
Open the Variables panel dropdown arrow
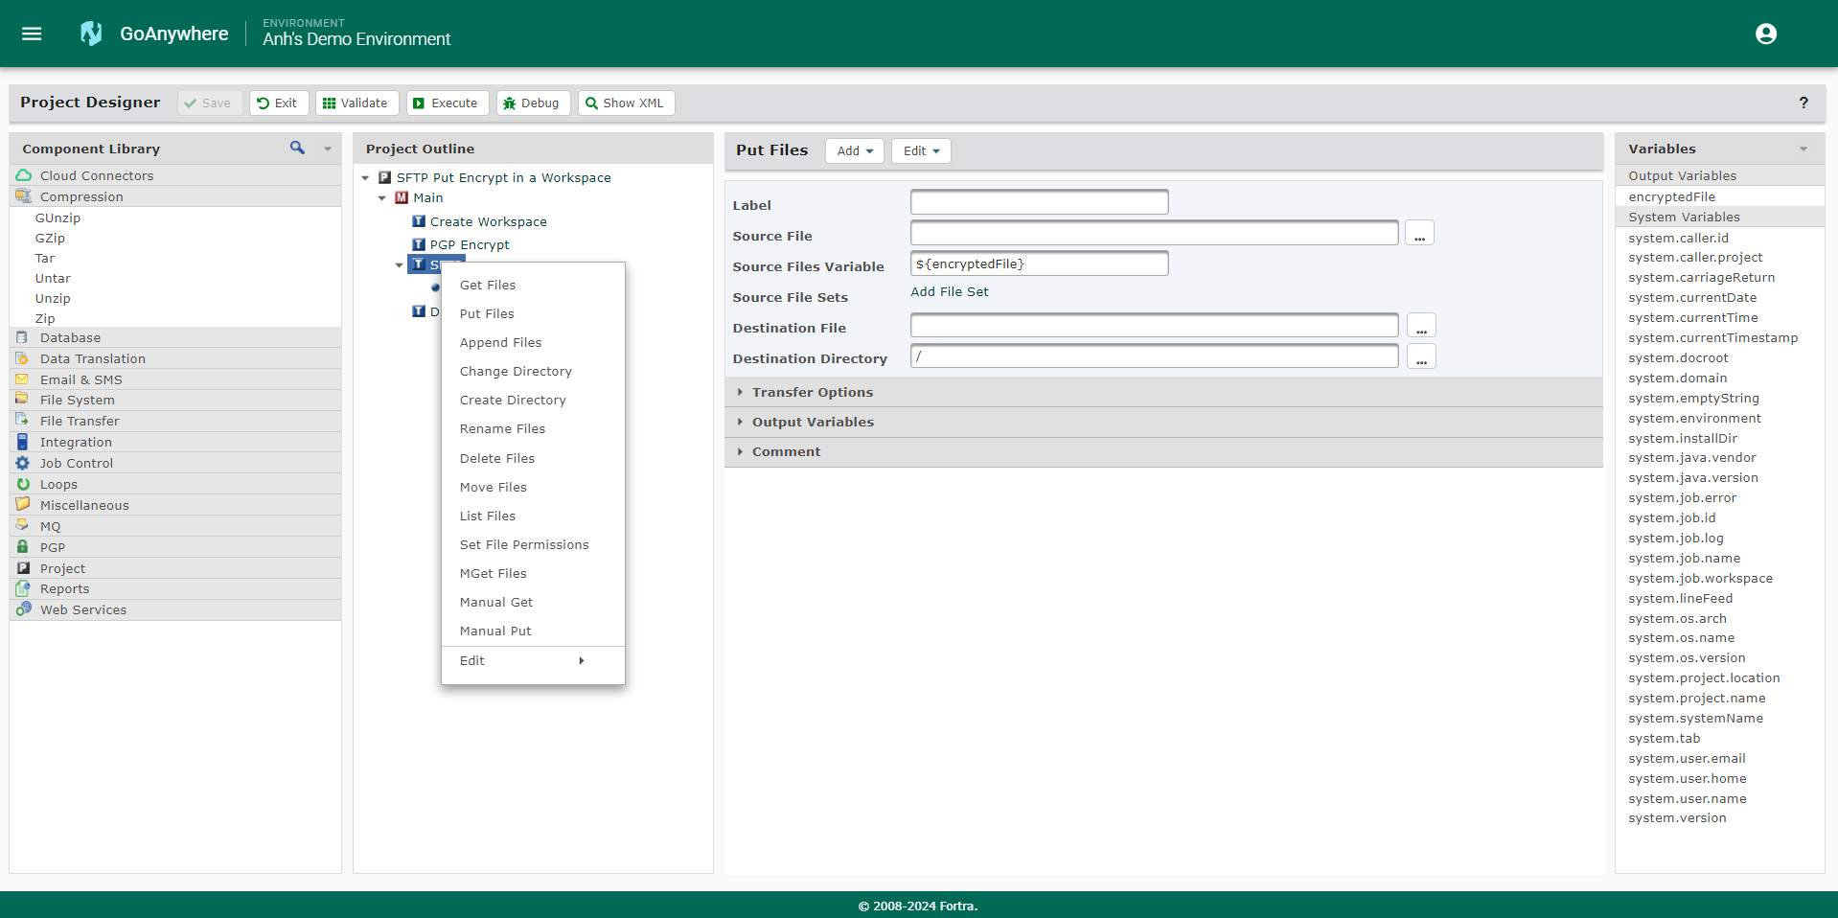(x=1803, y=149)
